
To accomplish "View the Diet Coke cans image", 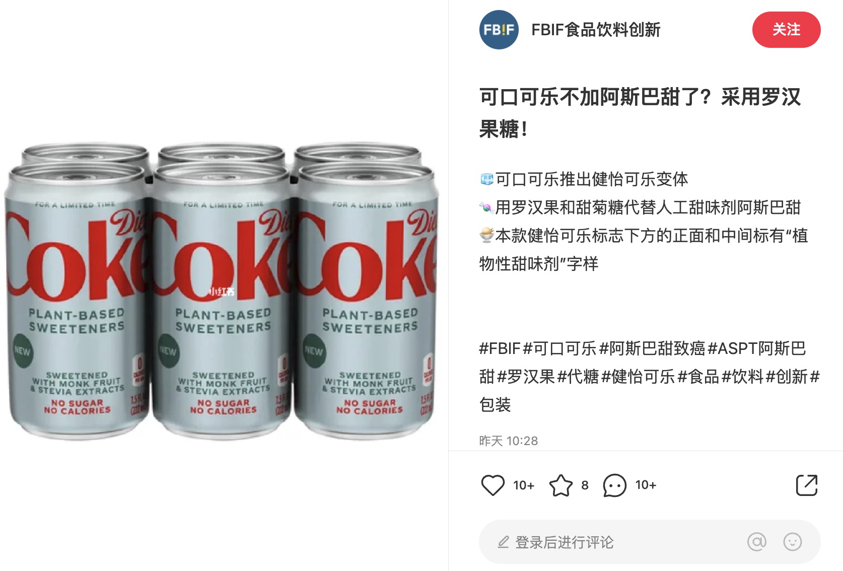I will (x=221, y=291).
